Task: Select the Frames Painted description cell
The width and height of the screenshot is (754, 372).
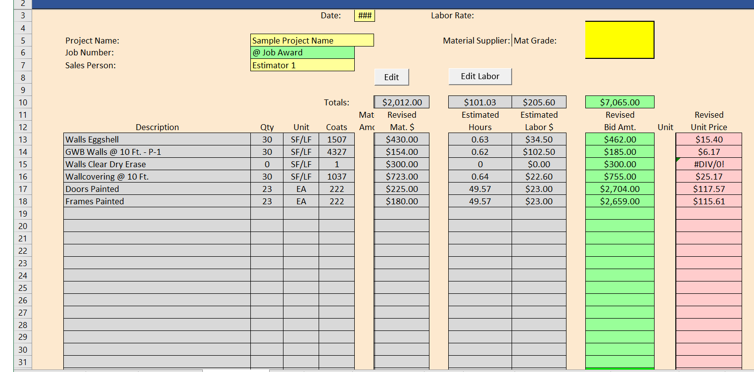Action: tap(157, 201)
